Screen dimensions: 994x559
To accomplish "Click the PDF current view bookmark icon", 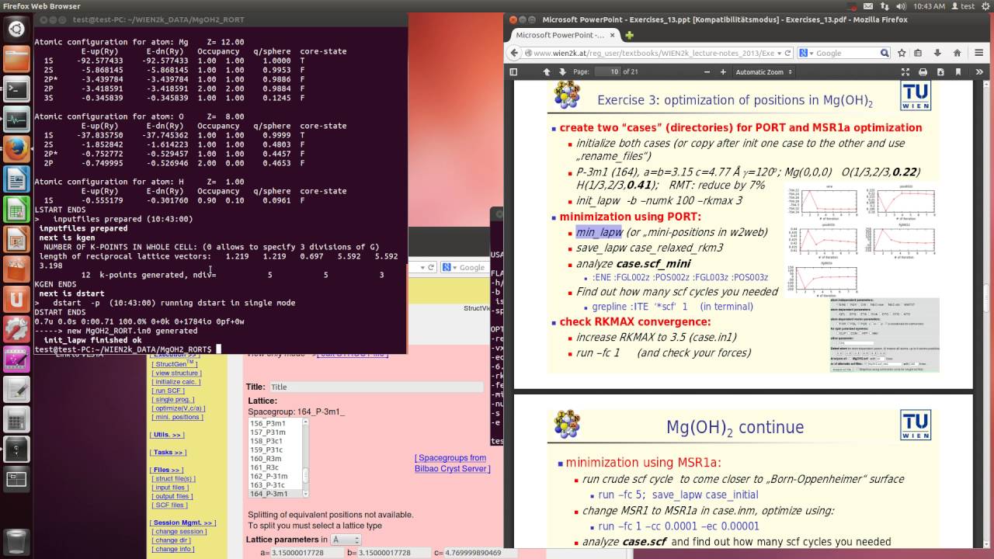I will (960, 71).
